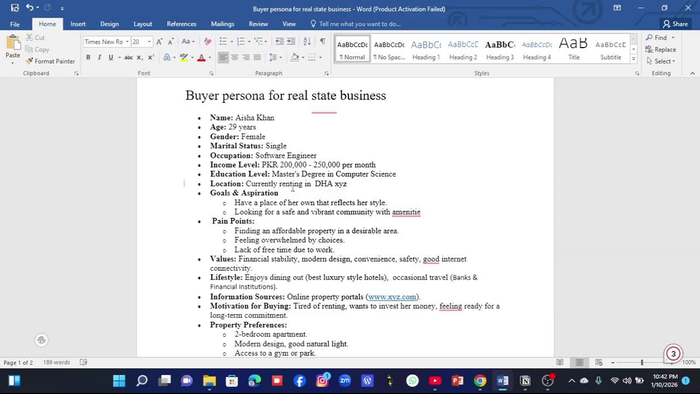Open the Borders dropdown arrow
The width and height of the screenshot is (700, 394).
tap(320, 57)
